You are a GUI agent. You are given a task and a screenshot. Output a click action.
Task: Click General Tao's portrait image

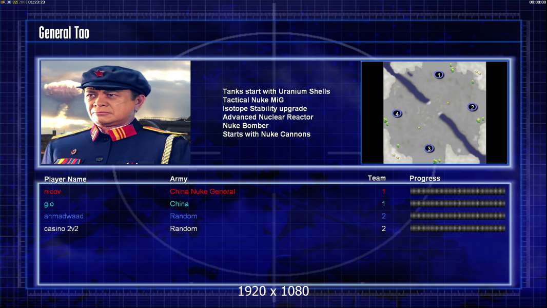tap(116, 112)
